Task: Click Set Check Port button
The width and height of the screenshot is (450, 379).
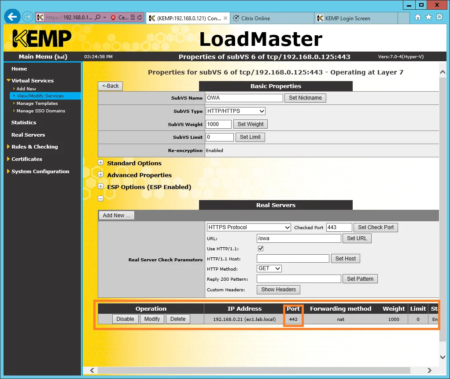Action: coord(376,227)
